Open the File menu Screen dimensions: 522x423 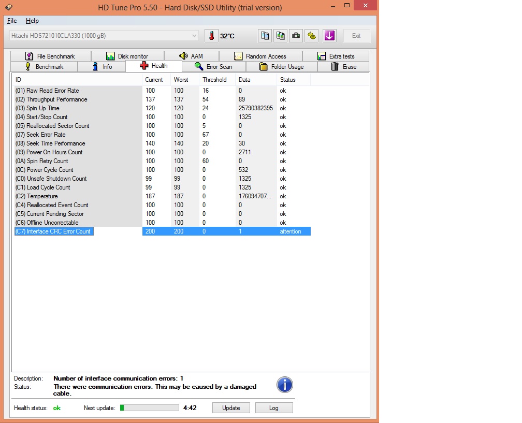pyautogui.click(x=12, y=21)
